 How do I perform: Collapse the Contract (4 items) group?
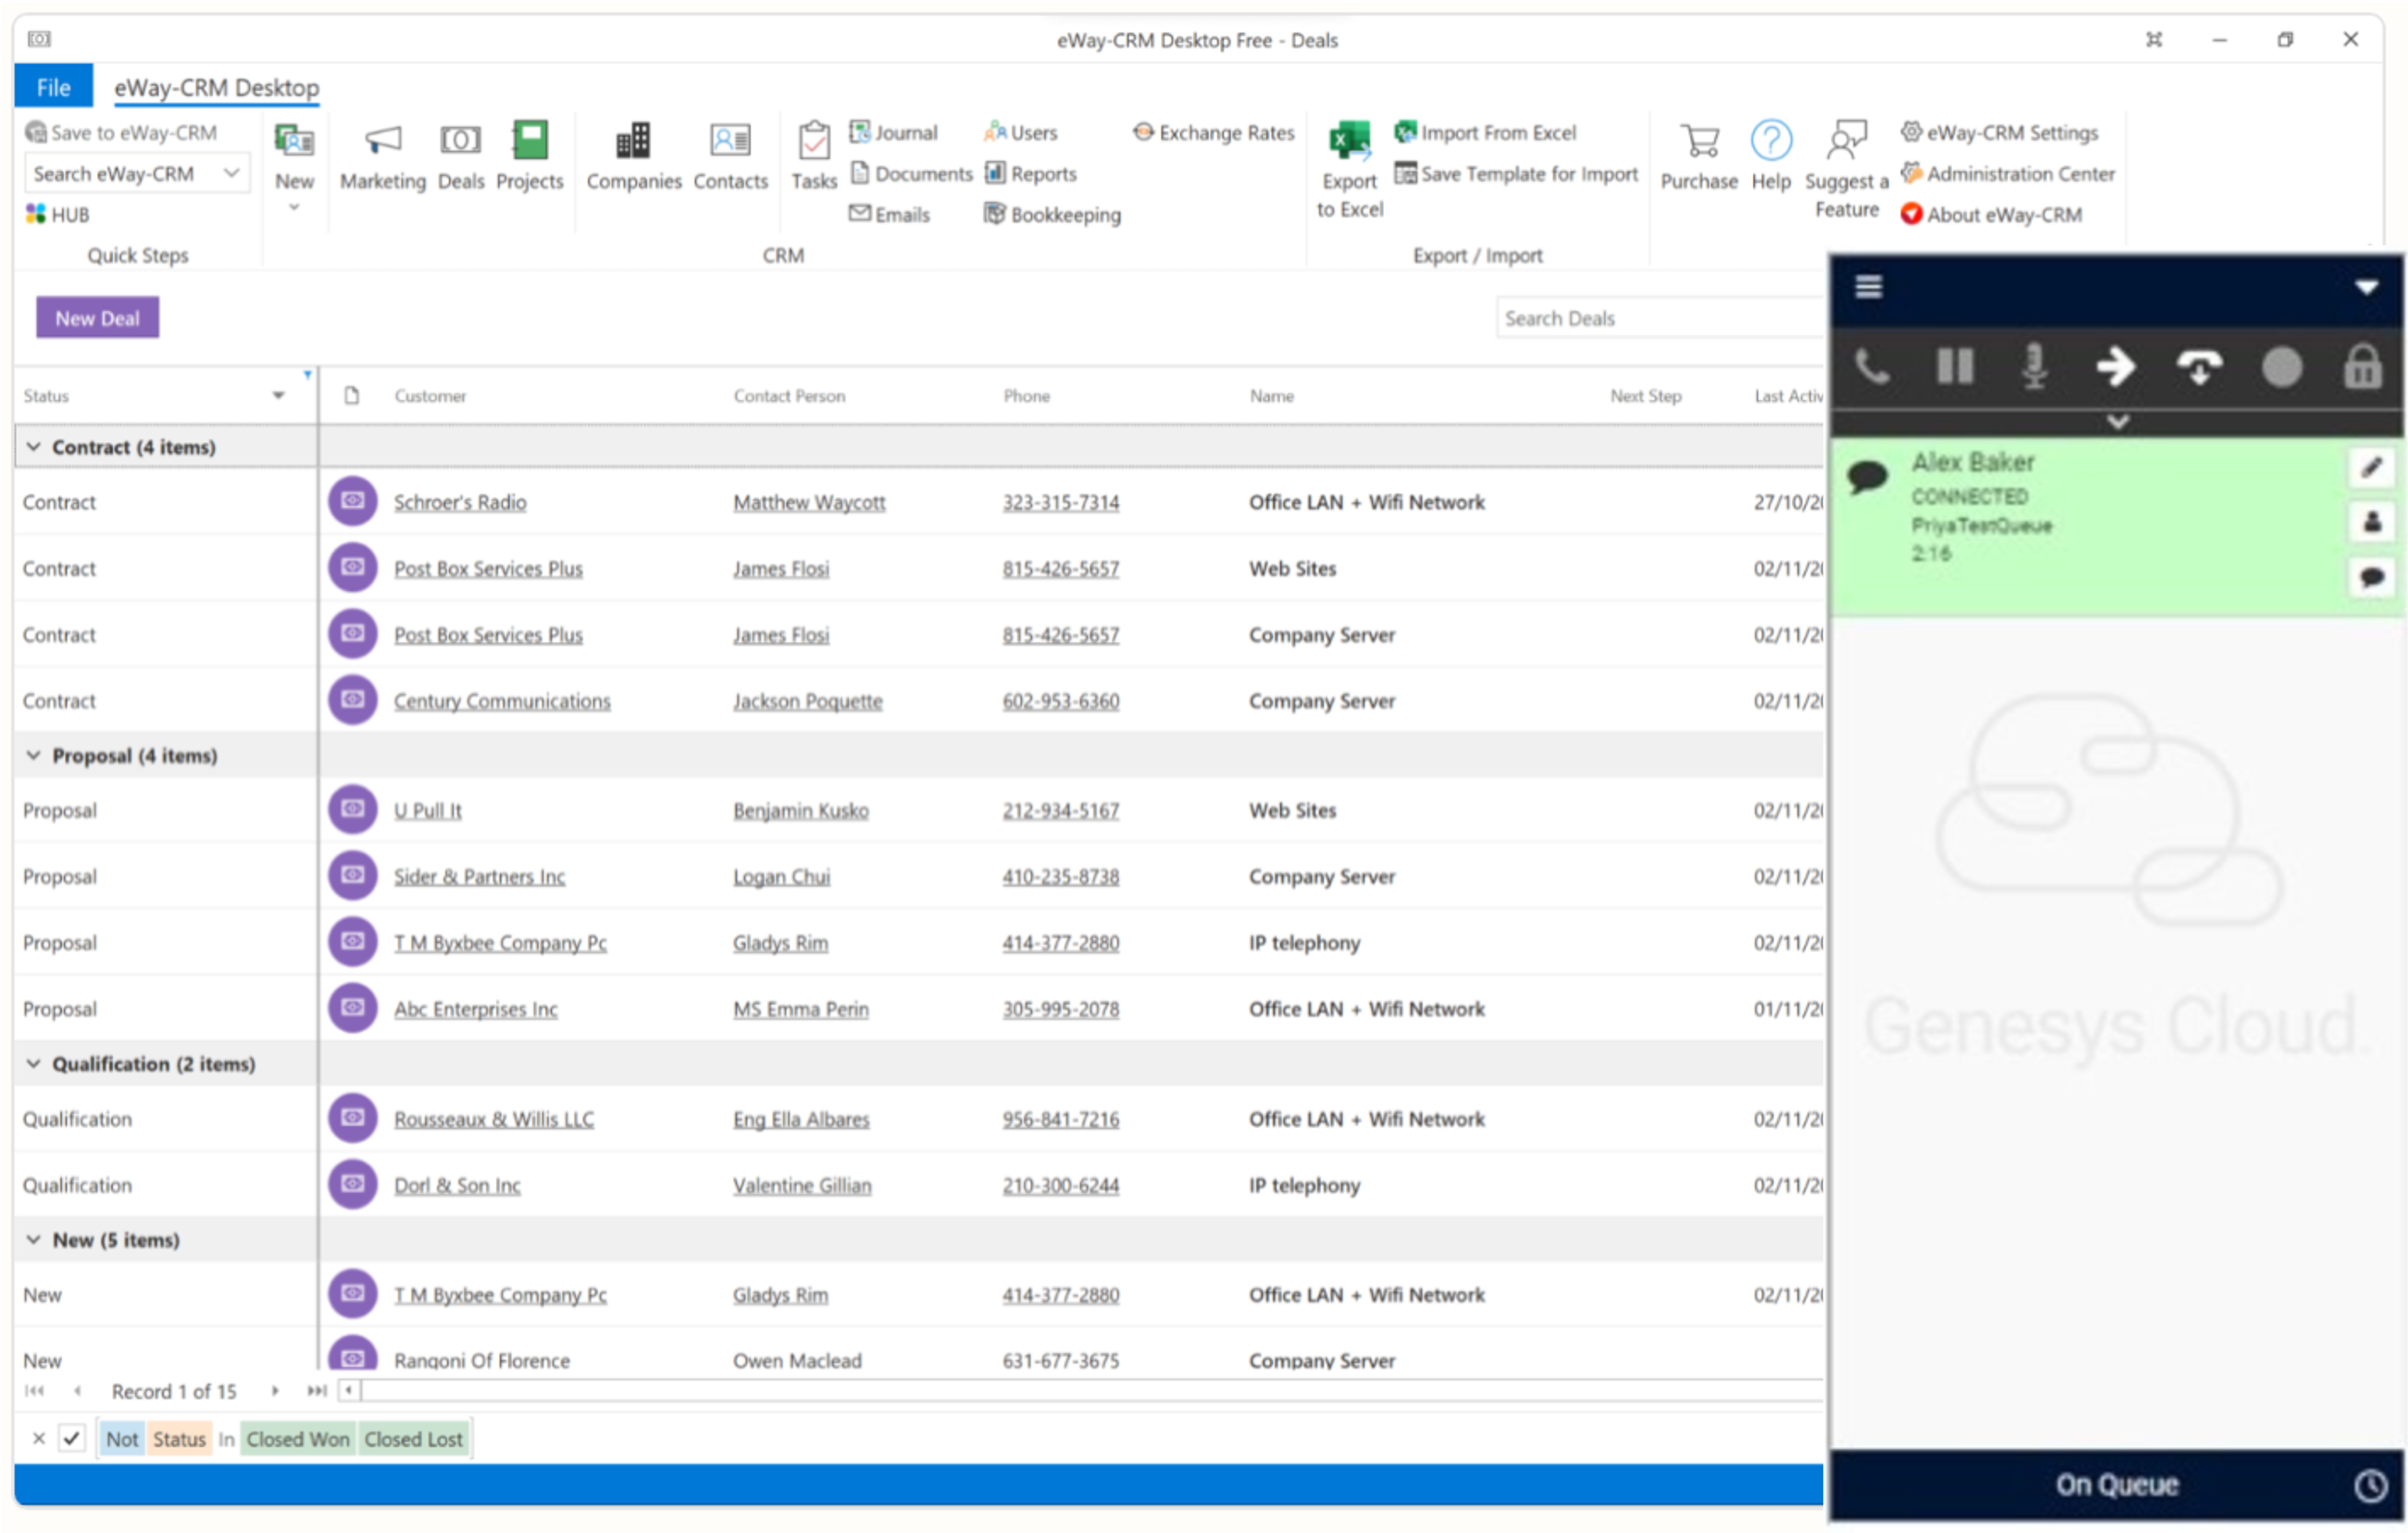pyautogui.click(x=34, y=447)
